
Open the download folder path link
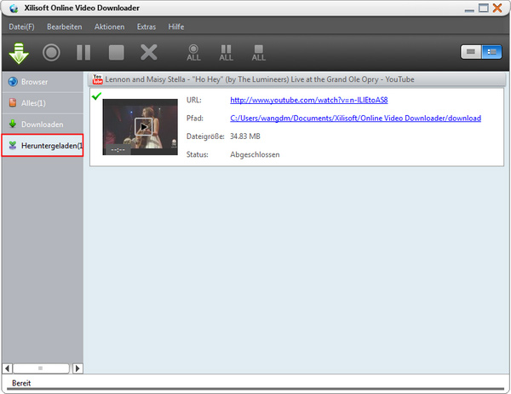coord(355,119)
